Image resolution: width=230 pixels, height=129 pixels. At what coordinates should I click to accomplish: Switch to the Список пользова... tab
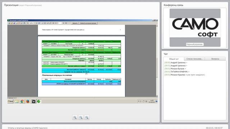pyautogui.click(x=194, y=59)
